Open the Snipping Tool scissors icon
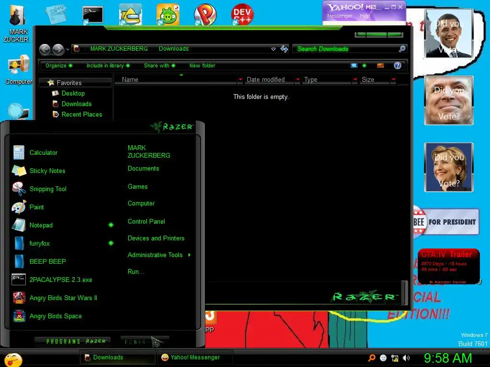Screen dimensions: 490x367 (x=19, y=189)
